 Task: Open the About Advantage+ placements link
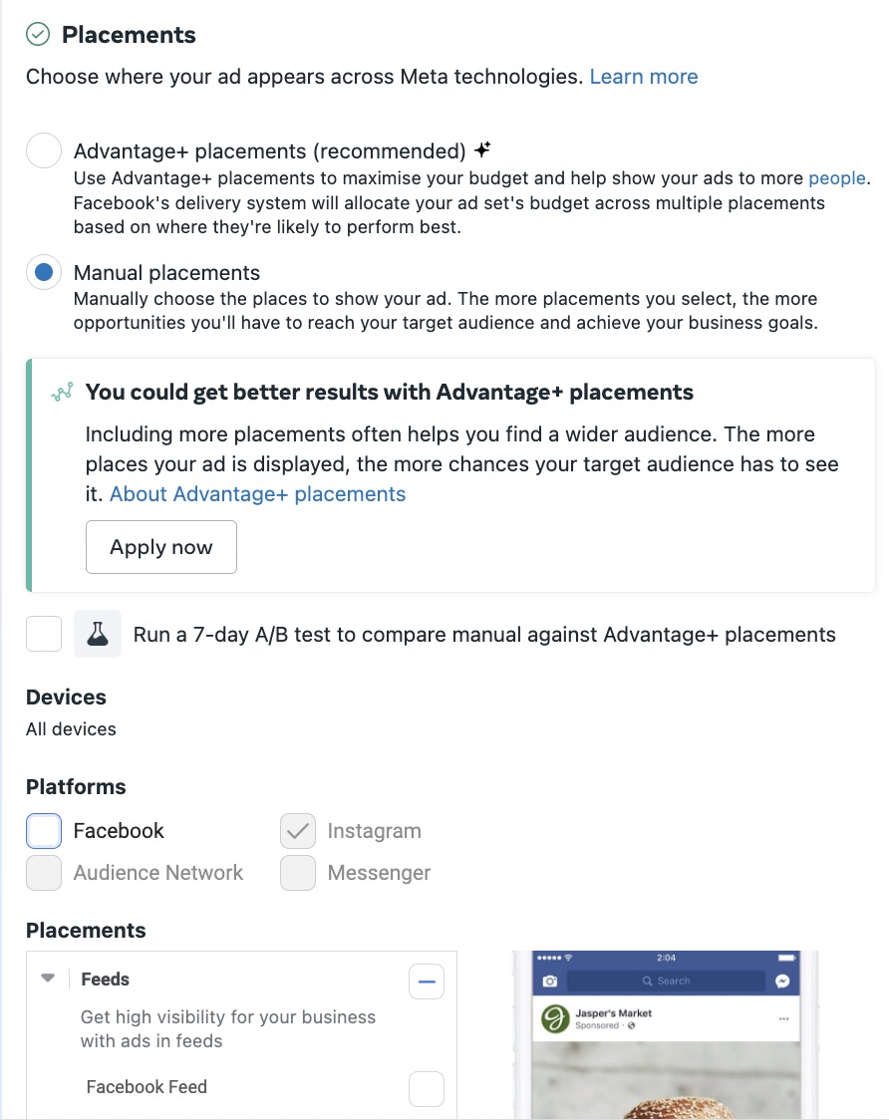click(x=257, y=494)
